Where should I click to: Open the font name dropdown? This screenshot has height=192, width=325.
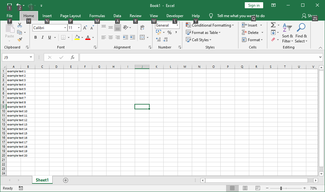[65, 28]
